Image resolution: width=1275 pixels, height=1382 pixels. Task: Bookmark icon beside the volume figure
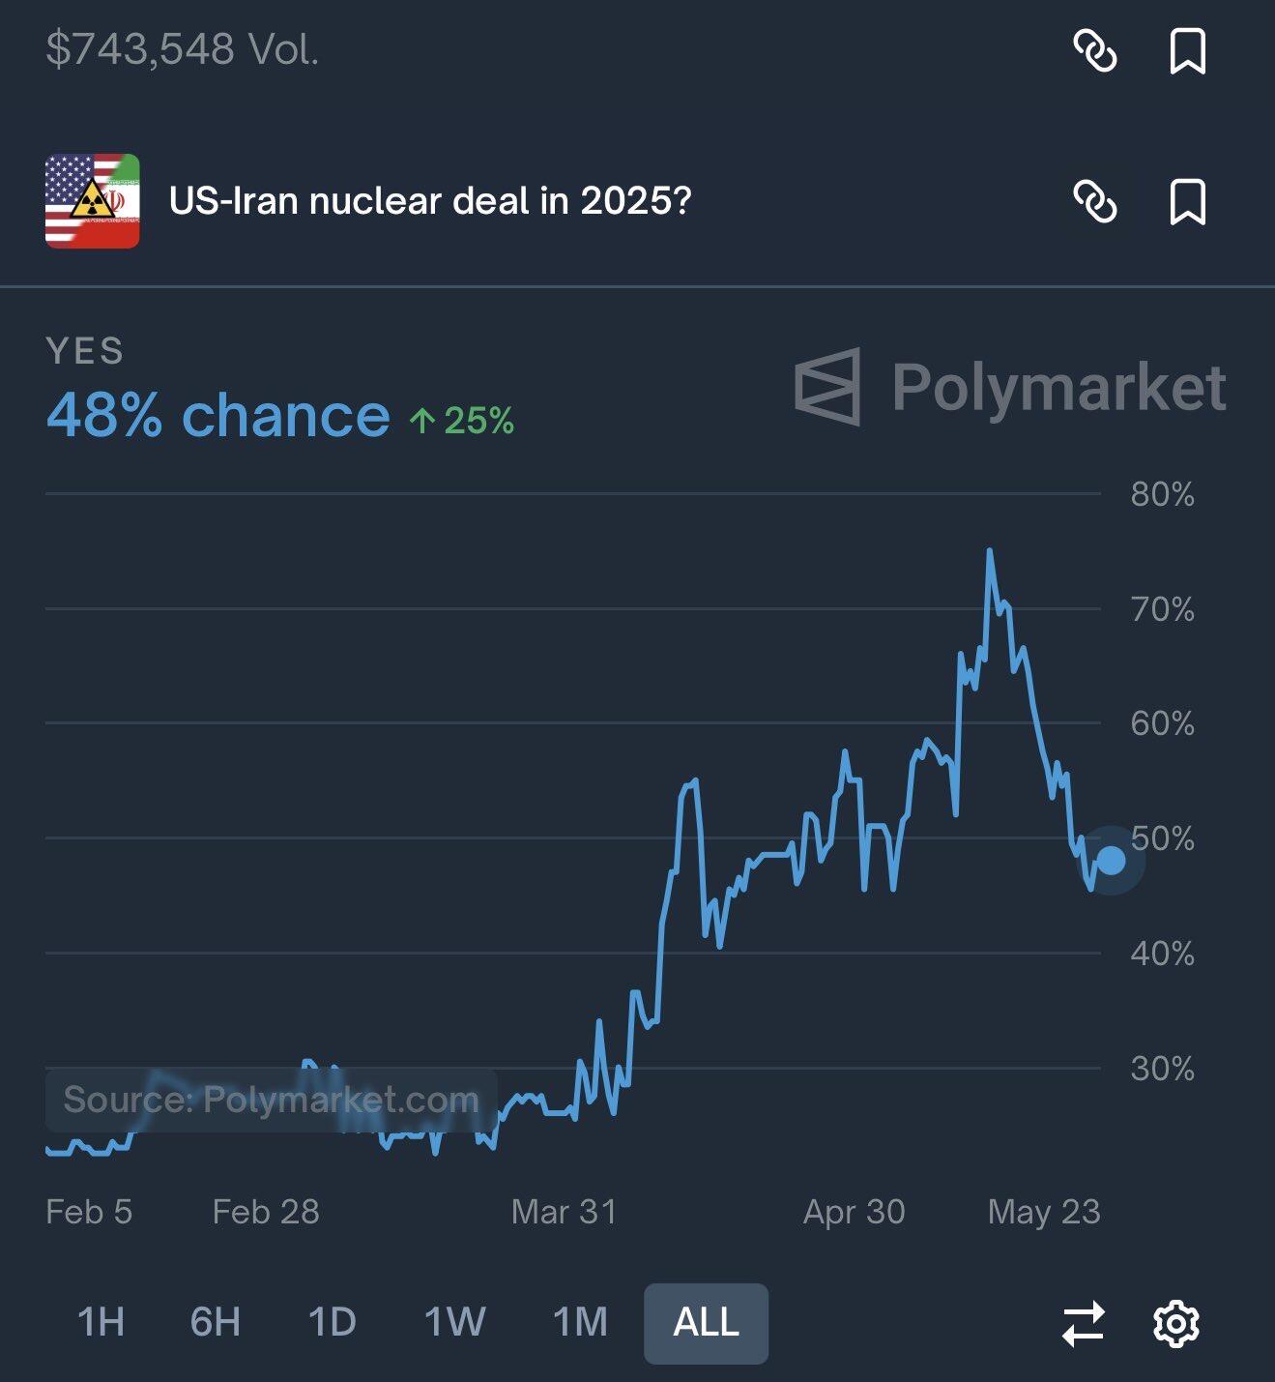click(x=1188, y=51)
